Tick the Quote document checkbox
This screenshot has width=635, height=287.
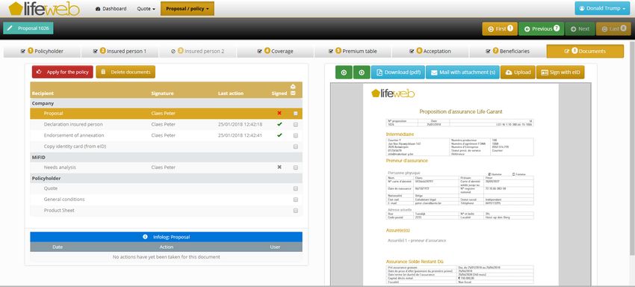pos(296,188)
